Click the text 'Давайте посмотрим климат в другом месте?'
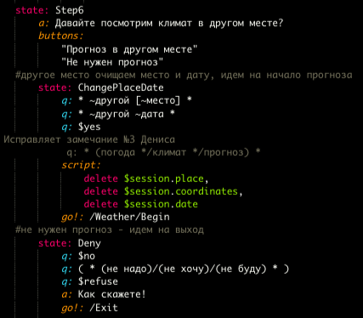Image resolution: width=363 pixels, height=318 pixels. pyautogui.click(x=169, y=23)
